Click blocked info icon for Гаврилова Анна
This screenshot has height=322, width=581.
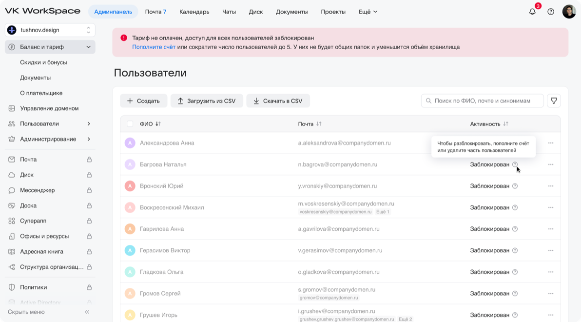coord(515,229)
